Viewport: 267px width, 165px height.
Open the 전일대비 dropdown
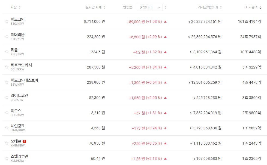point(150,7)
